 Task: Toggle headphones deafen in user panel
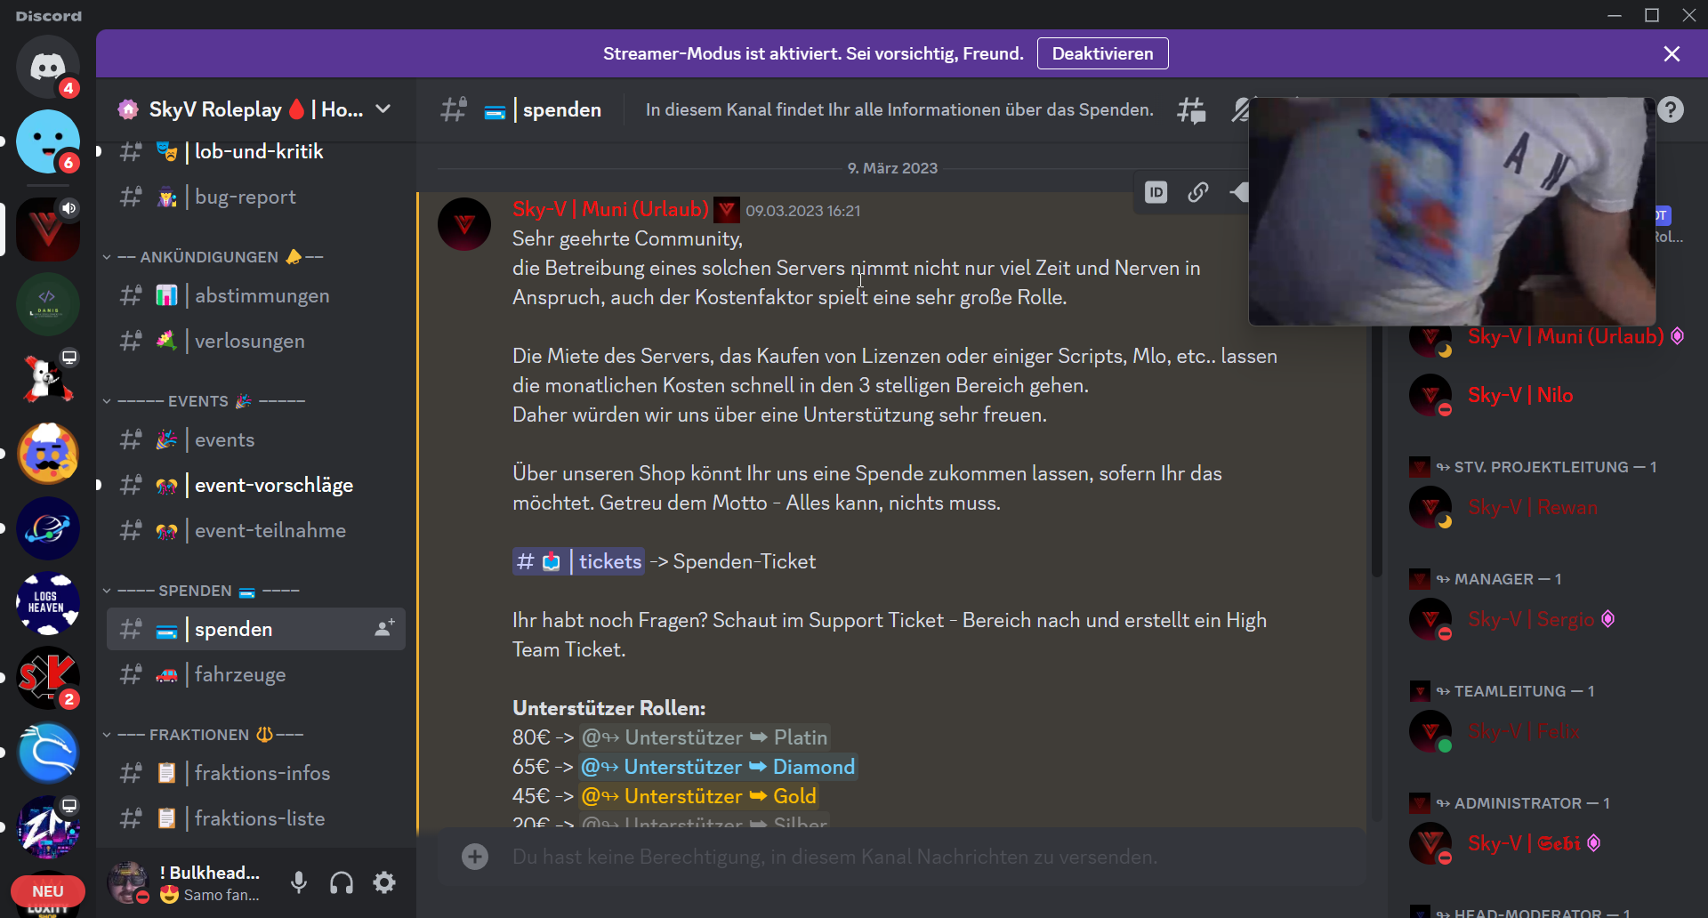pyautogui.click(x=342, y=882)
